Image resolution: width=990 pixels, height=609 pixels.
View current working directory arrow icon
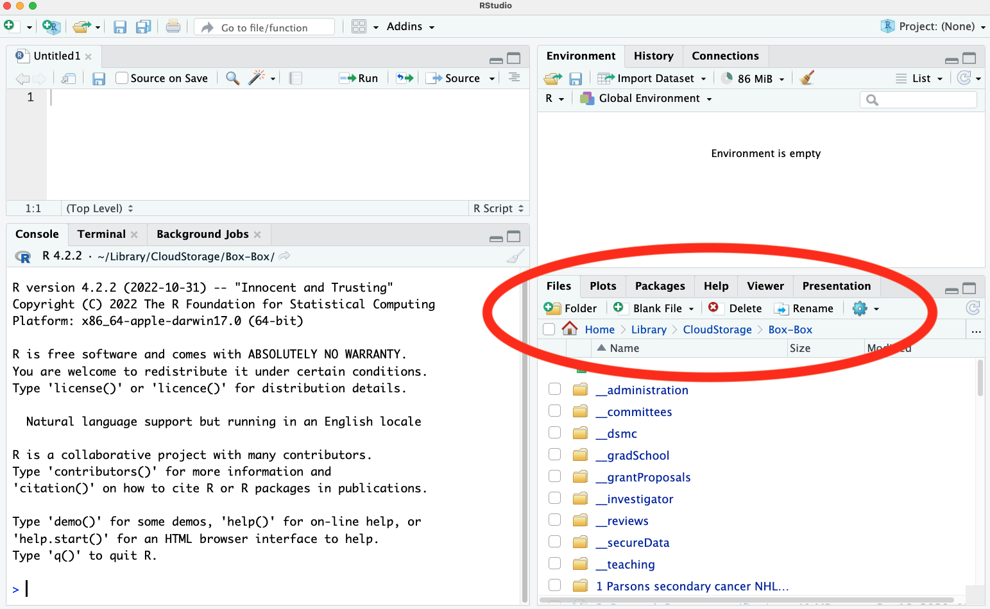(x=284, y=256)
